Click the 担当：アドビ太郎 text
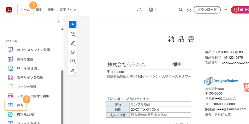The height and width of the screenshot is (124, 249). [x=218, y=115]
